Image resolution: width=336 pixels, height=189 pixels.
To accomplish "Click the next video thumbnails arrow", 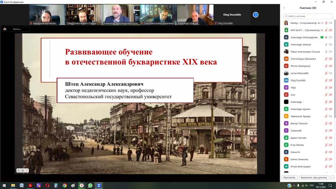I will (255, 14).
